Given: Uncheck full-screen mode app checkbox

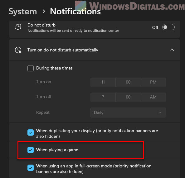Looking at the screenshot, I should pos(31,168).
